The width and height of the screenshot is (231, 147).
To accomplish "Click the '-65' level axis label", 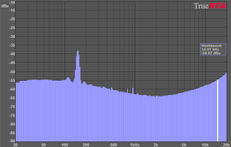I will 12,98.
